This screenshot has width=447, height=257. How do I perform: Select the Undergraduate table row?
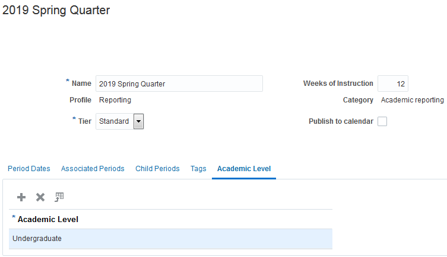click(170, 239)
